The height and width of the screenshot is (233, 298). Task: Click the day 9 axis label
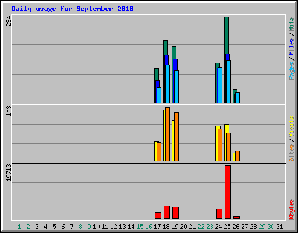(89, 227)
